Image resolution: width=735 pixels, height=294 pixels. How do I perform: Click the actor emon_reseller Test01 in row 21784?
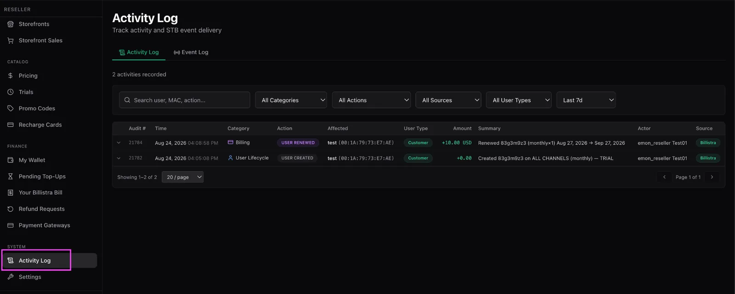662,143
